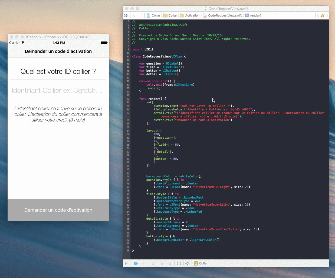Screen dimensions: 335x278
Task: Click the 'self.init(frame:CGRectZero)' line
Action: click(x=170, y=85)
